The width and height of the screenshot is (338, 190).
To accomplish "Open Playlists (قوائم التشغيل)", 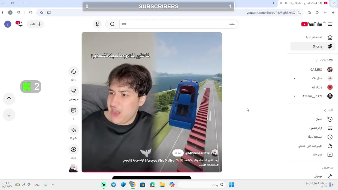I will [x=313, y=128].
